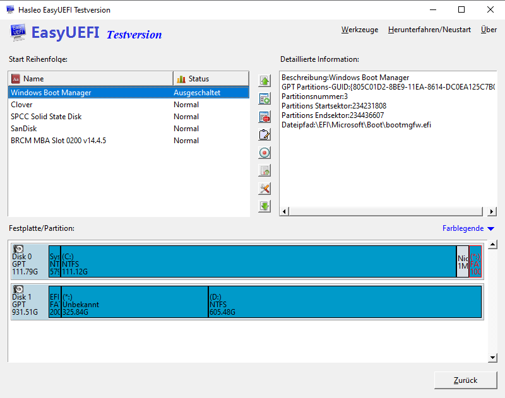Sort by the Status column header
This screenshot has height=398, width=505.
tap(211, 79)
